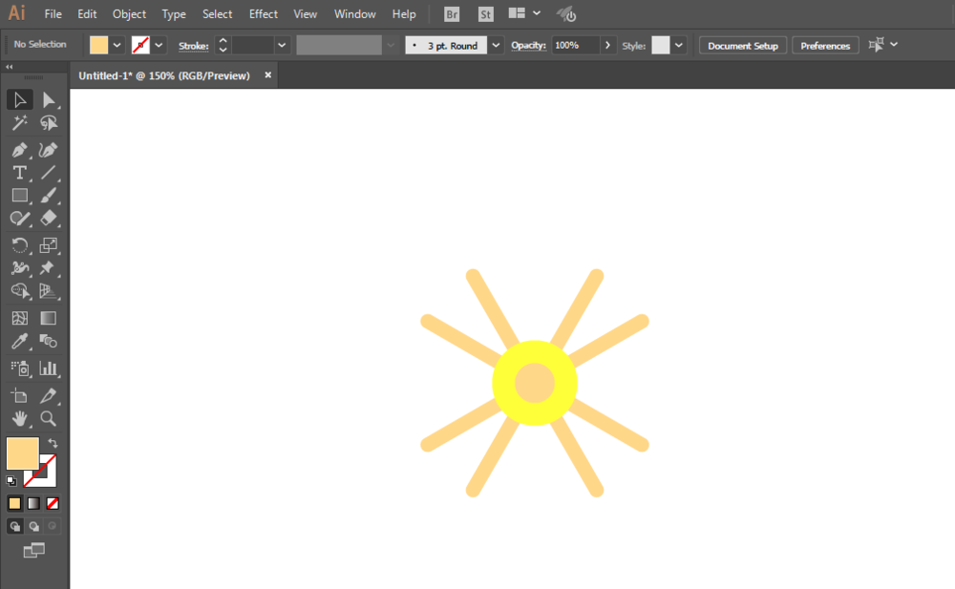Open the Stroke panel link
955x589 pixels.
click(193, 46)
